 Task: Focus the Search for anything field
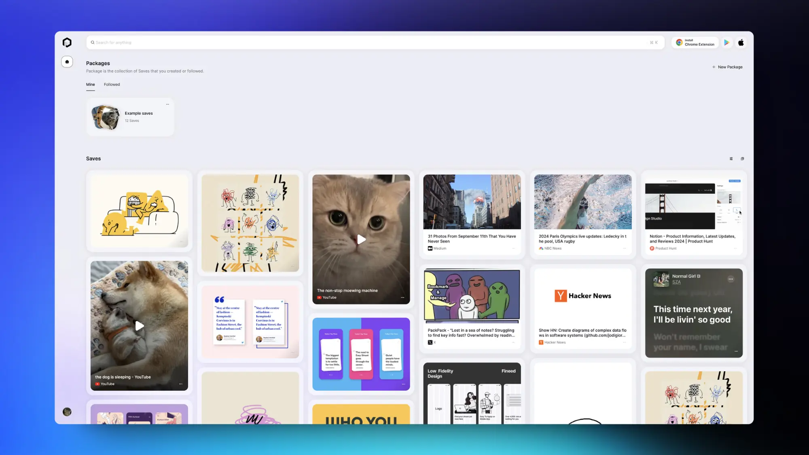point(375,42)
